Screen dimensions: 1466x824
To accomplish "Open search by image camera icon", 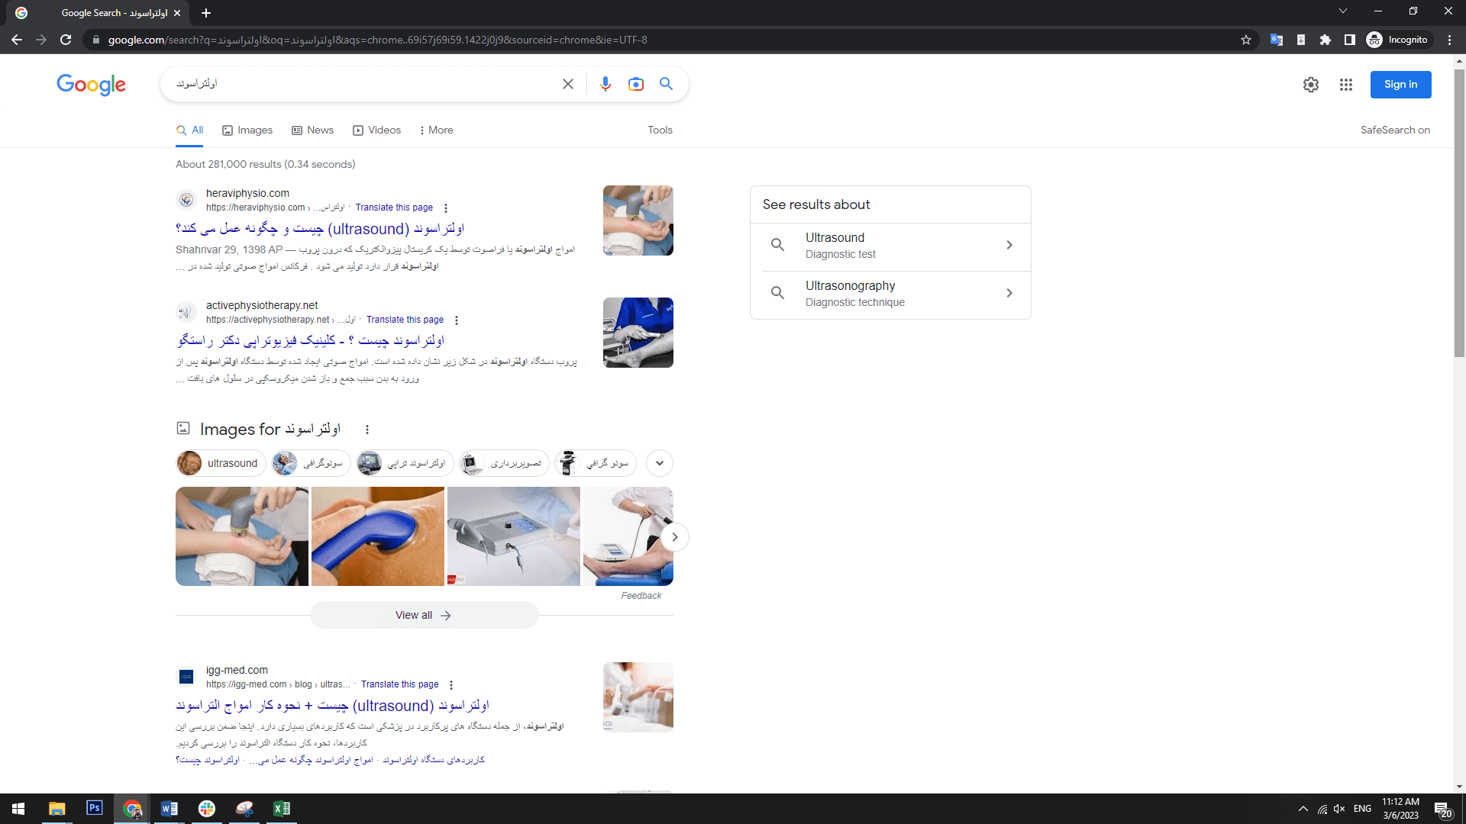I will click(x=635, y=84).
